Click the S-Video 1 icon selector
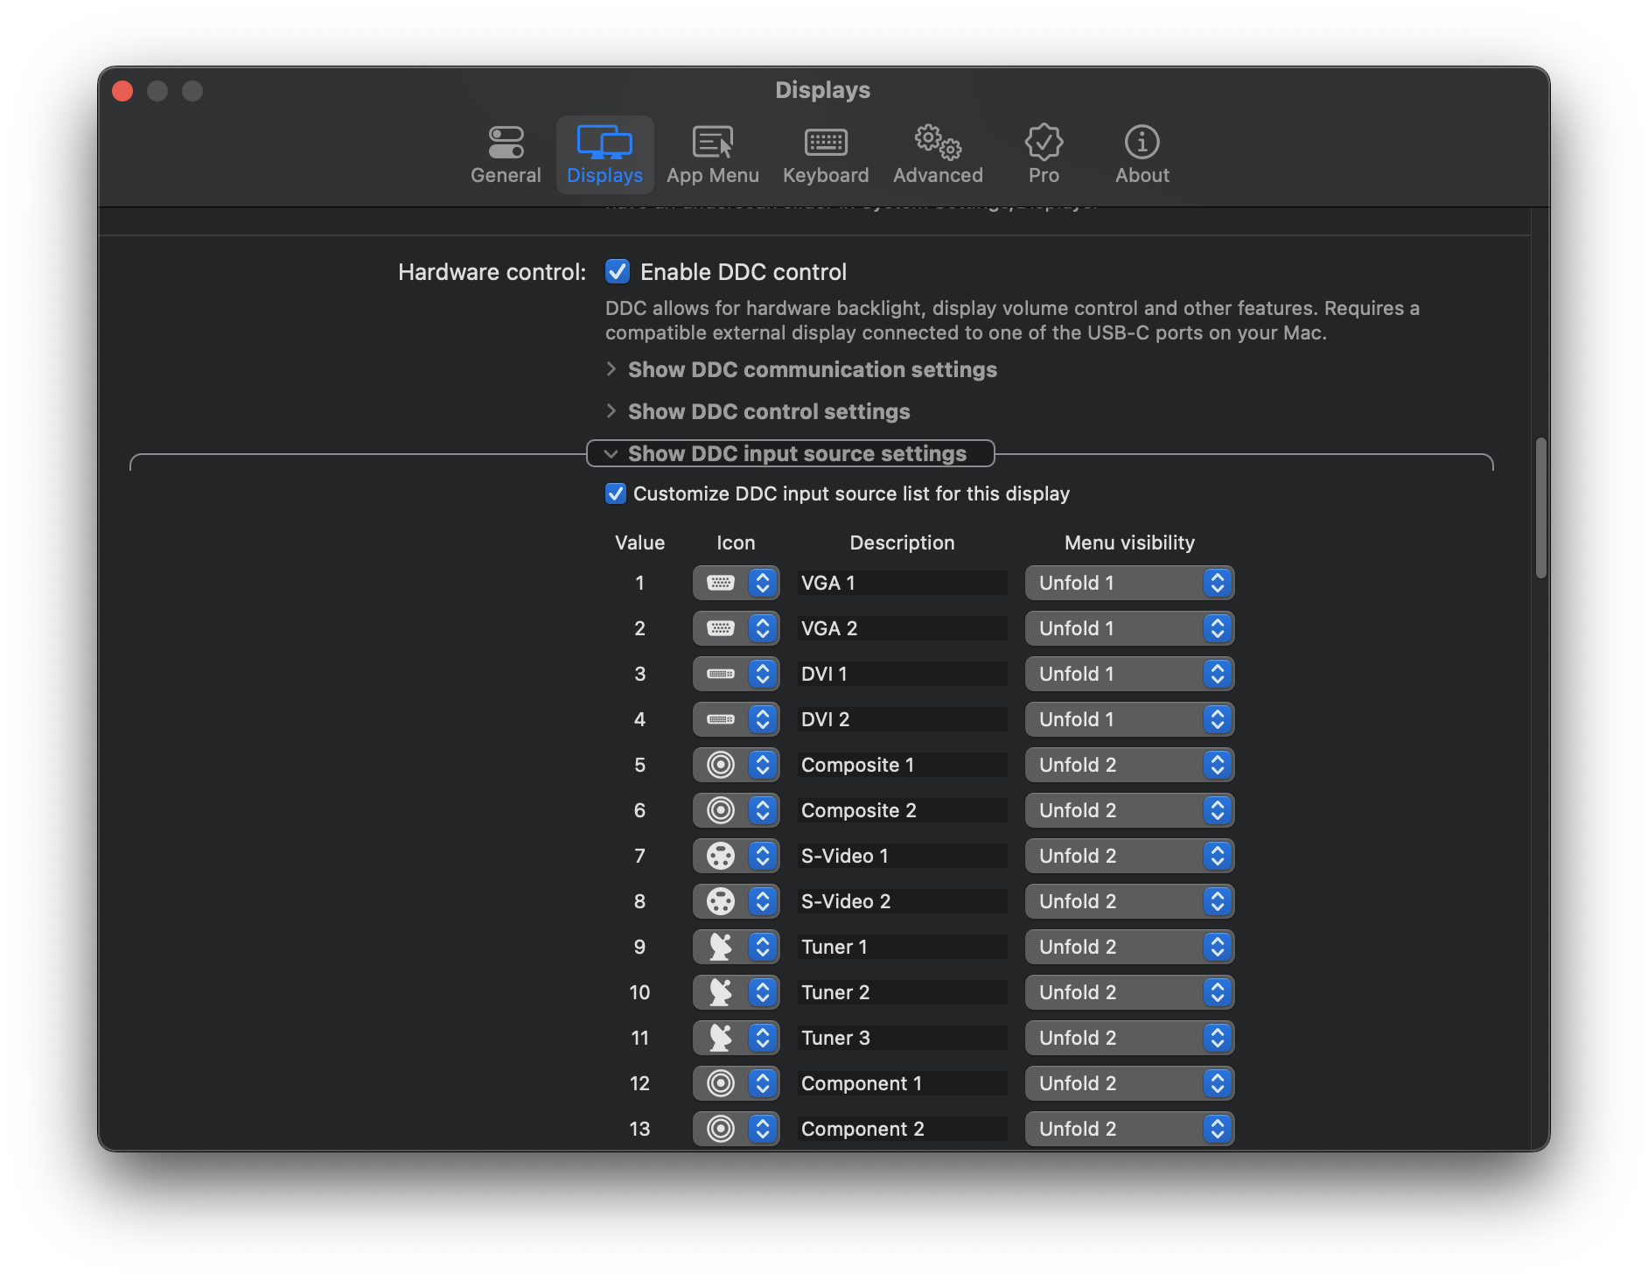The image size is (1648, 1281). pyautogui.click(x=736, y=856)
